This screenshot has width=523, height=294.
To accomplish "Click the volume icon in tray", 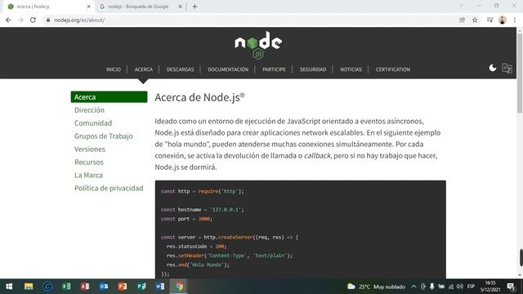I will [x=460, y=287].
